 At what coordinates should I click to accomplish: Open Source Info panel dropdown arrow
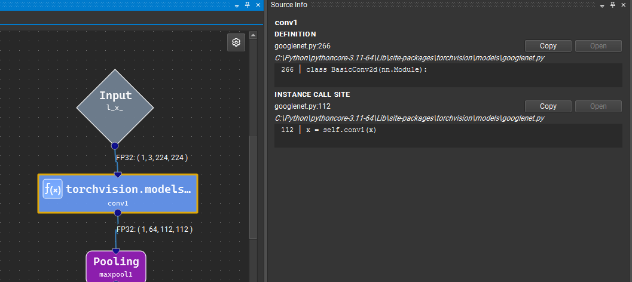tap(602, 5)
